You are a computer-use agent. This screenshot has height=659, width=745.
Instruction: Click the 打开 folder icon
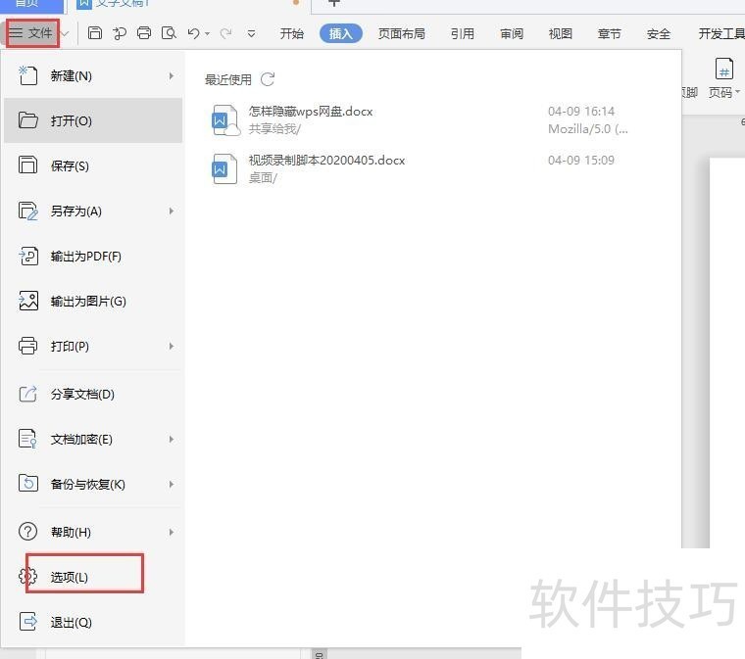click(28, 120)
